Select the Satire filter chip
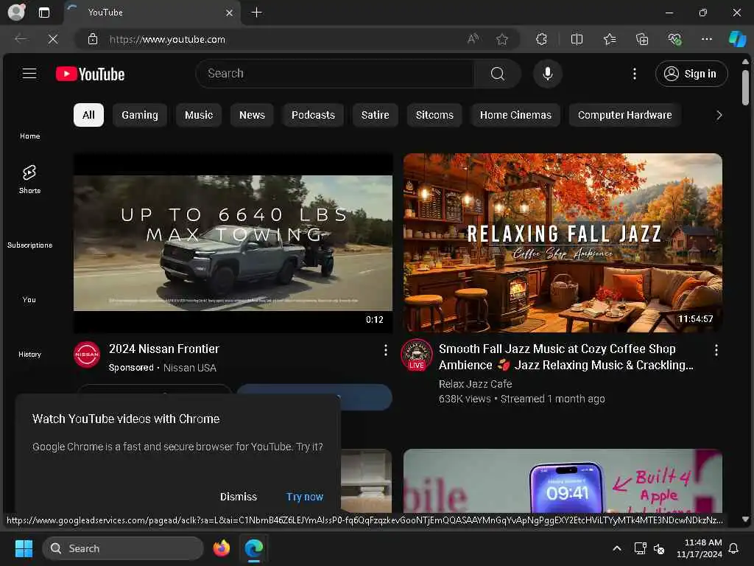This screenshot has width=754, height=566. pyautogui.click(x=375, y=115)
